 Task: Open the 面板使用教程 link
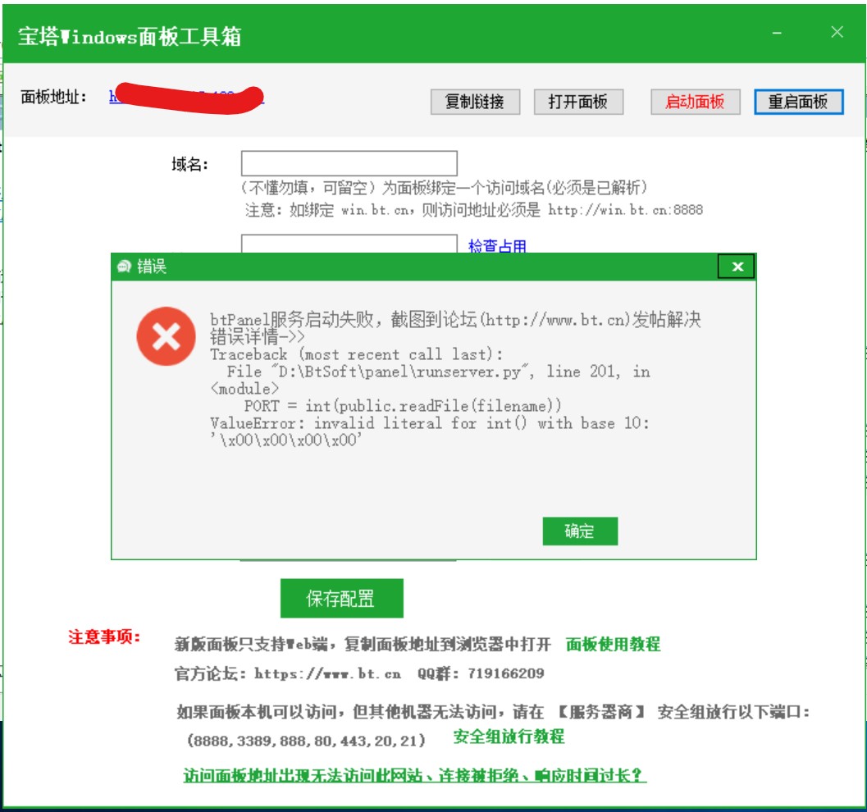(613, 644)
